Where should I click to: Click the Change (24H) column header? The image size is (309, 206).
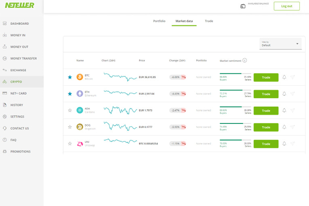click(177, 60)
